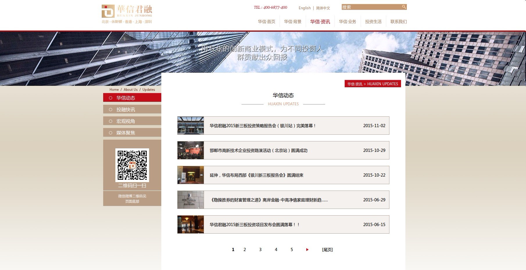Switch language to 简体中文

tap(323, 8)
